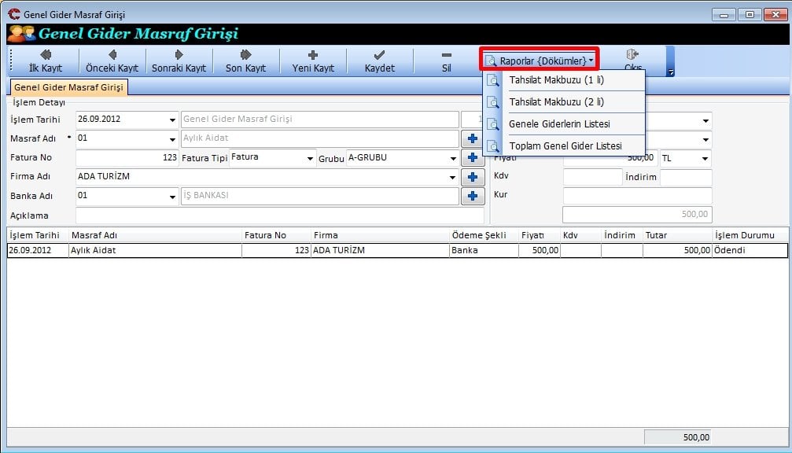Expand the Grubu A-GRUBU dropdown
792x453 pixels.
point(452,158)
